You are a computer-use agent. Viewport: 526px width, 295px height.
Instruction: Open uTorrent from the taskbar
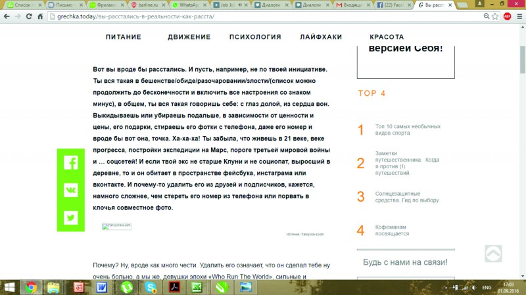point(126,287)
